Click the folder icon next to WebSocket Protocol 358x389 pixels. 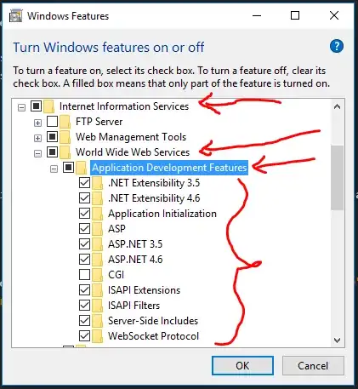[98, 336]
